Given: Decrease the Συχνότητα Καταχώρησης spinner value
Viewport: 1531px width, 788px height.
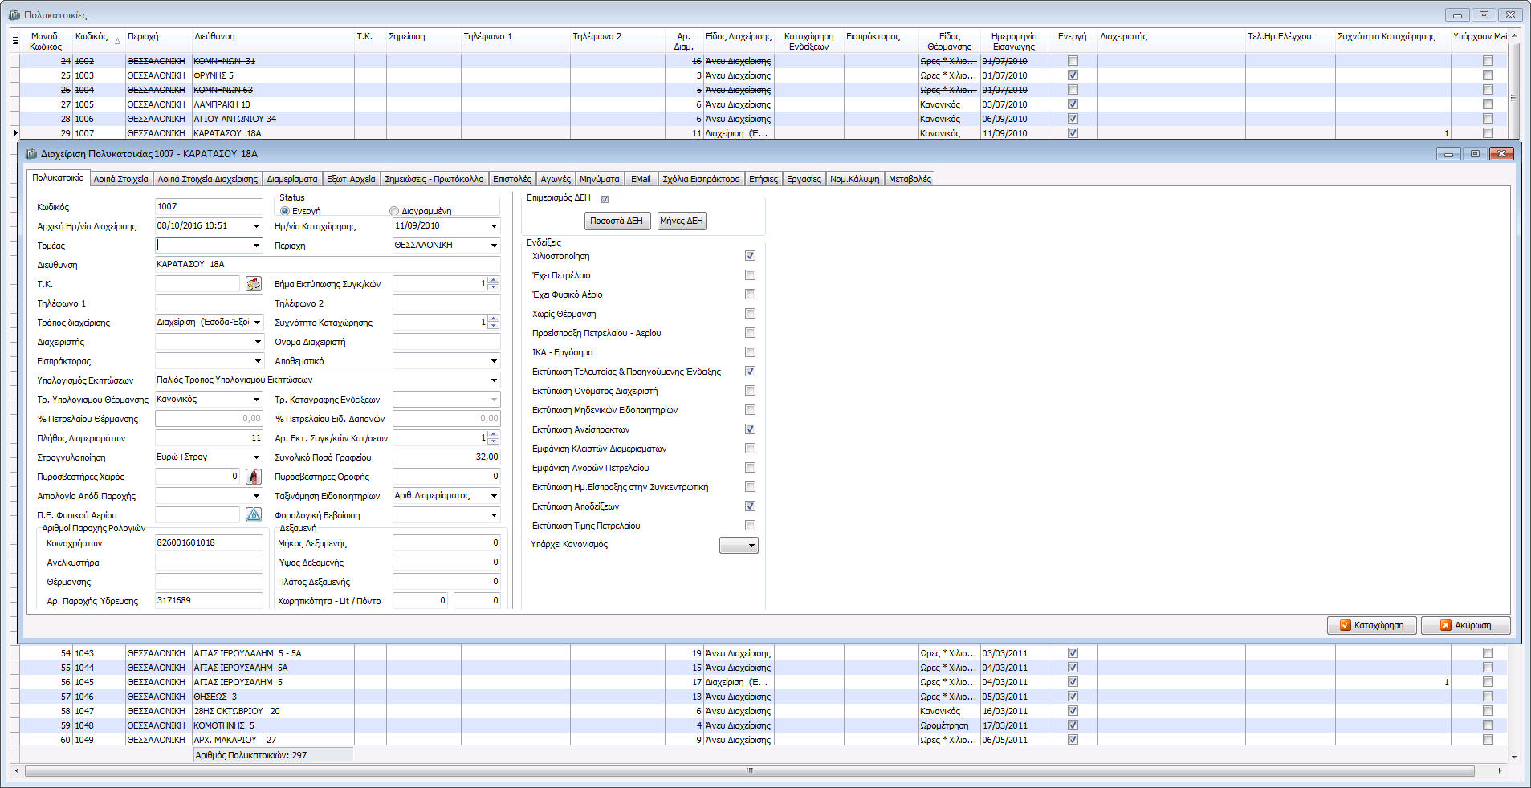Looking at the screenshot, I should [494, 327].
